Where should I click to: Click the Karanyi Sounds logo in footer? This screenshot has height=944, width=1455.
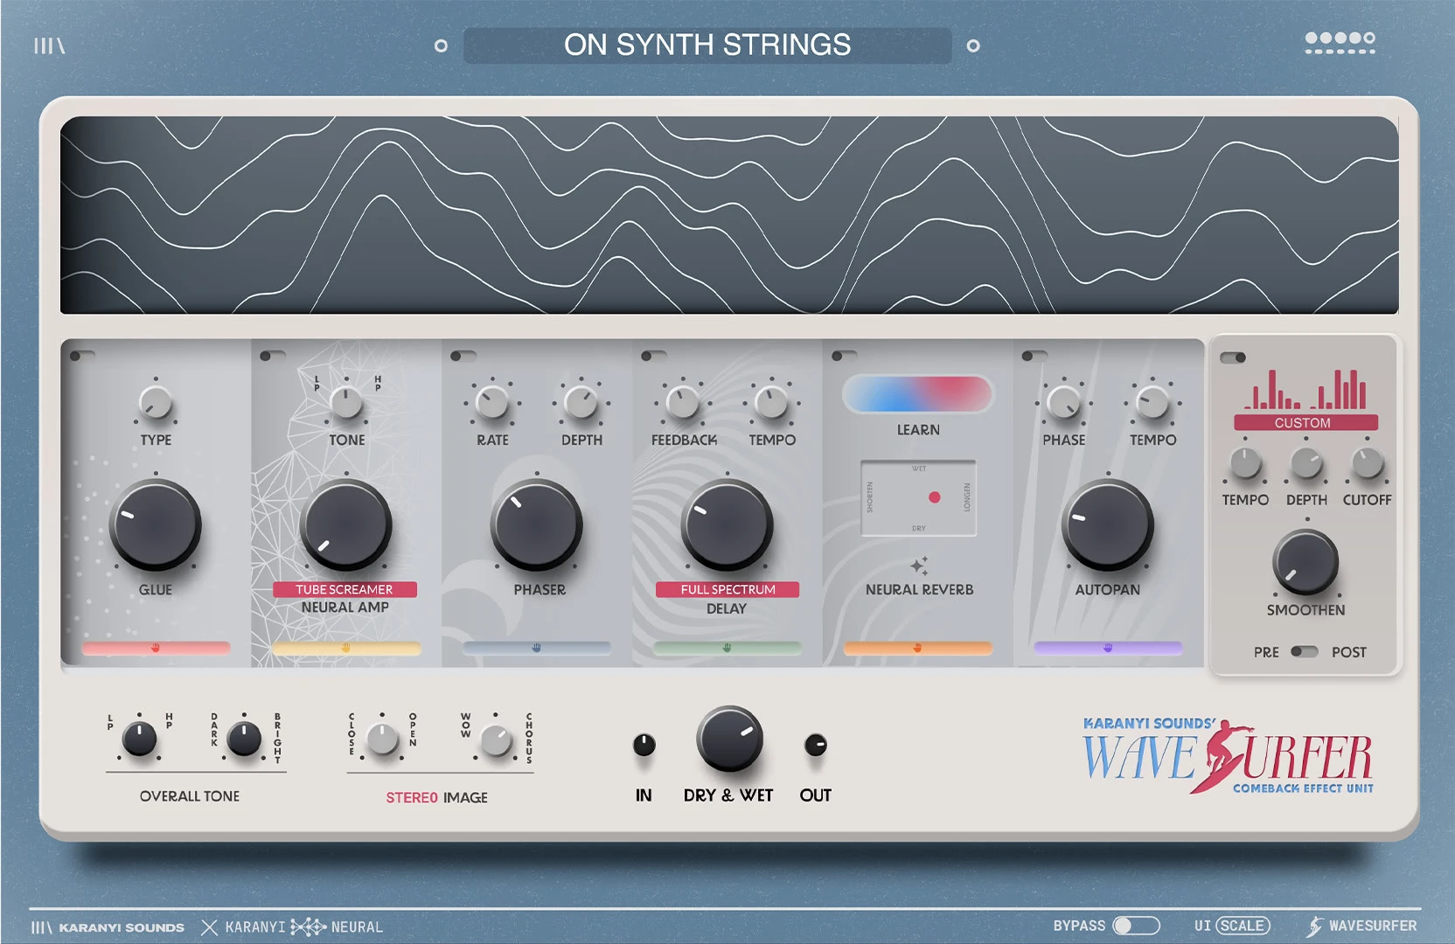pyautogui.click(x=108, y=927)
